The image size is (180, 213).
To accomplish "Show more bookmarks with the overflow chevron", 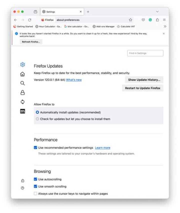I will coord(165,26).
